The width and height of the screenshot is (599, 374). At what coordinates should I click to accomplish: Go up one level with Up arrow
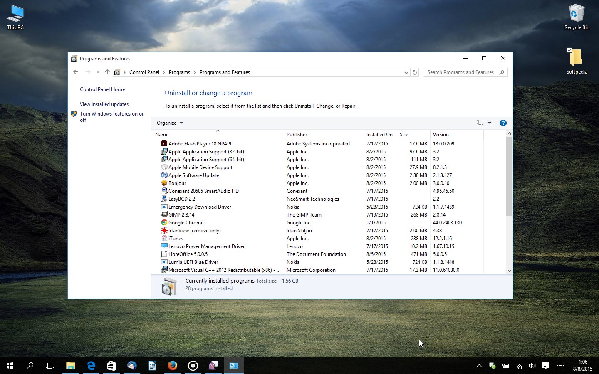107,72
